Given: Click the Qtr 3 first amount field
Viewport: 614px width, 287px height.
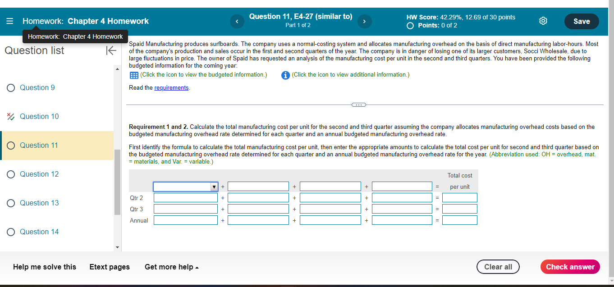Looking at the screenshot, I should [186, 209].
